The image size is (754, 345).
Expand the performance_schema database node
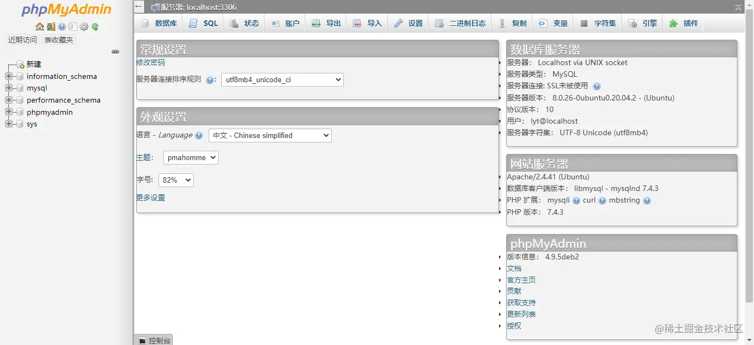click(9, 100)
